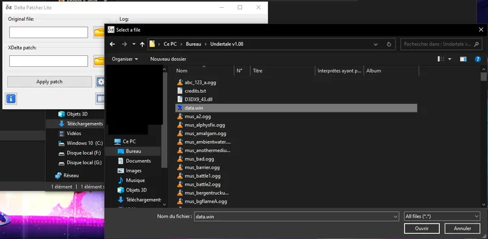Click Apply patch button
Image resolution: width=488 pixels, height=239 pixels.
click(x=49, y=82)
